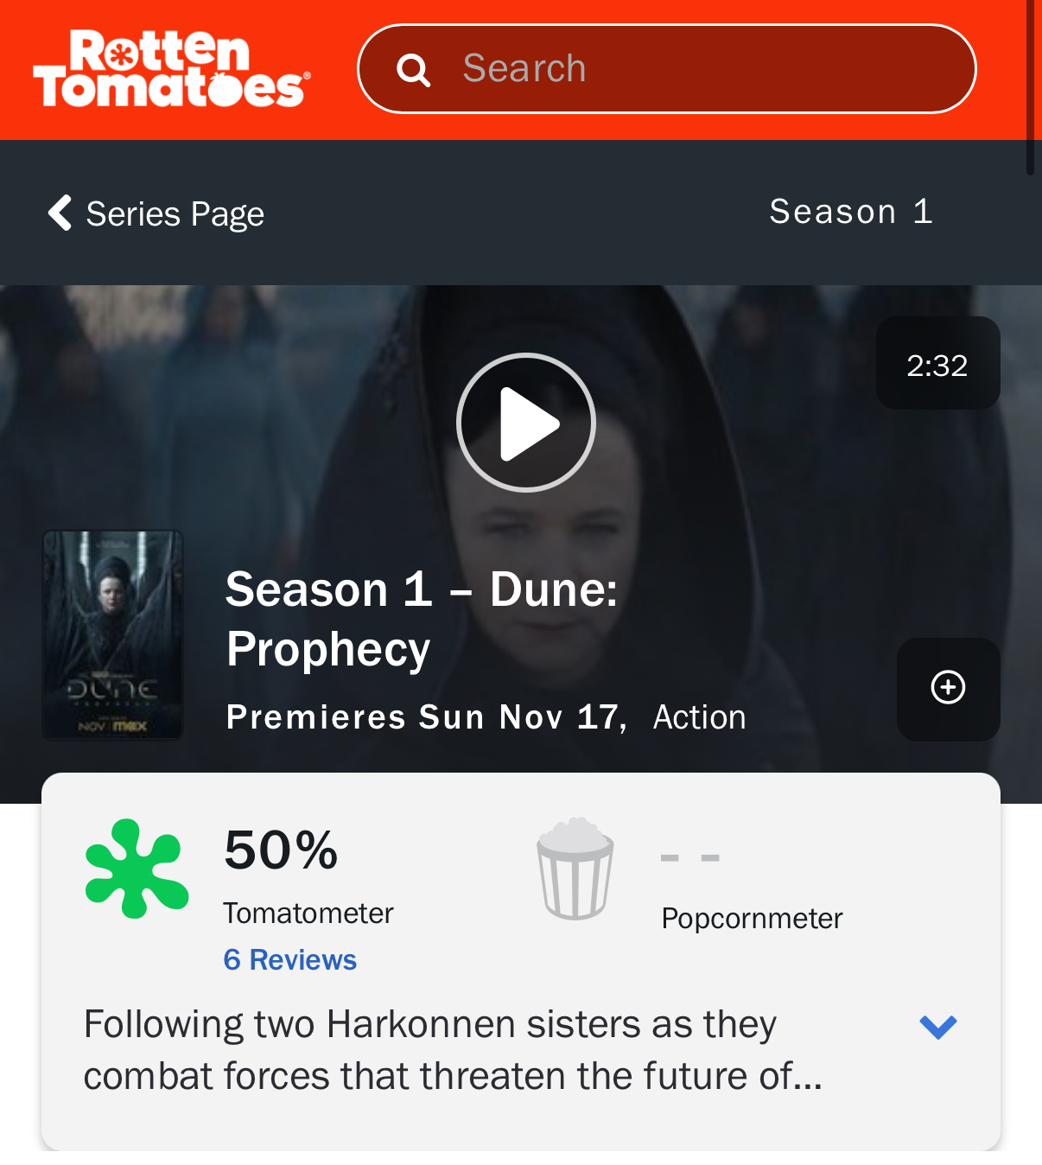Click the 50% Tomatometer score
1042x1165 pixels.
(281, 850)
